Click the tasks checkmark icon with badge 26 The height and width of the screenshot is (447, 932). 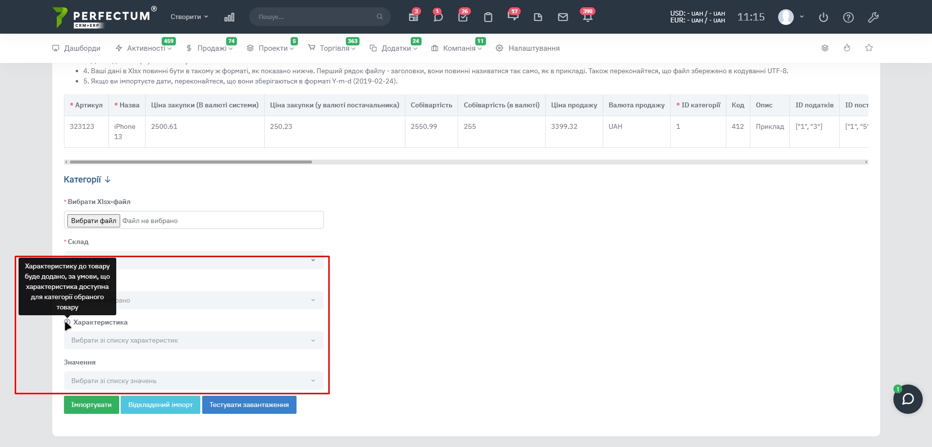click(463, 17)
